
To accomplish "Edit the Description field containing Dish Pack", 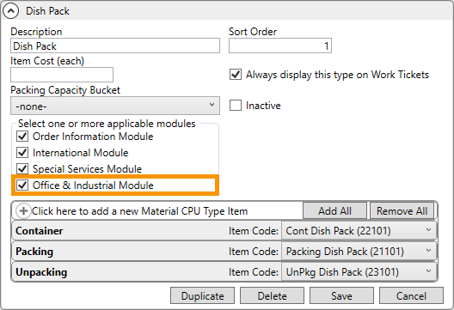I will click(115, 46).
